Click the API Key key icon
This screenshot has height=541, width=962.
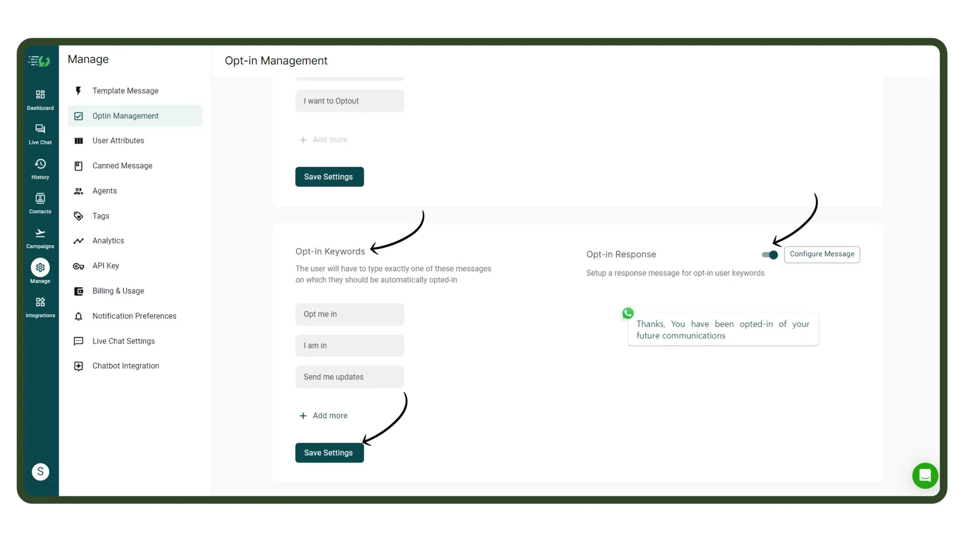(x=78, y=266)
